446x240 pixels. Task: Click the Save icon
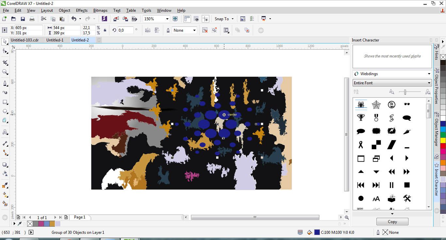[x=23, y=19]
